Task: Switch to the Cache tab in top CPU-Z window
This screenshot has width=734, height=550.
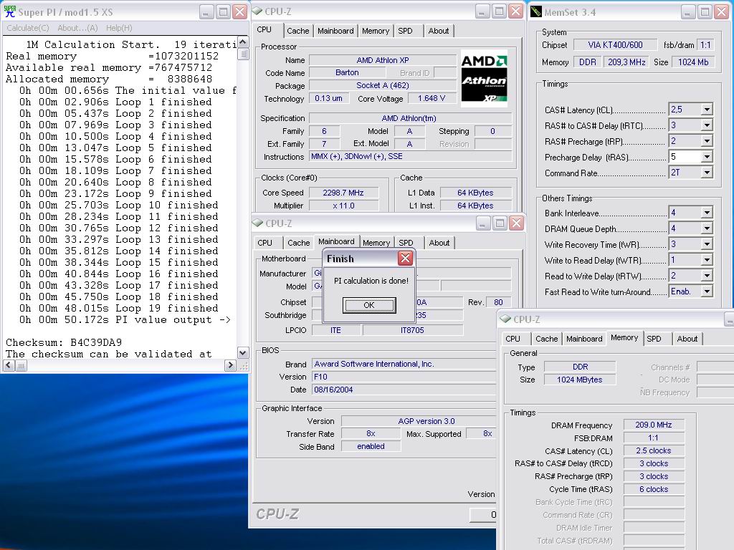Action: pyautogui.click(x=297, y=31)
